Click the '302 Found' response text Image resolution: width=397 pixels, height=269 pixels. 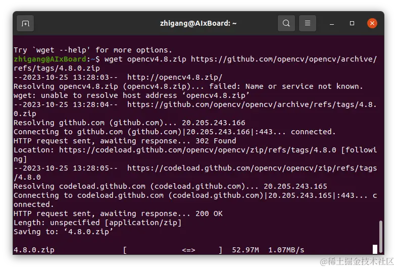[216, 141]
